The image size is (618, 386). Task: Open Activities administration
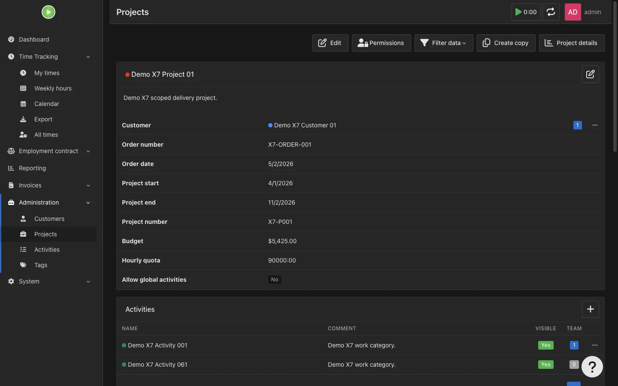(x=47, y=250)
